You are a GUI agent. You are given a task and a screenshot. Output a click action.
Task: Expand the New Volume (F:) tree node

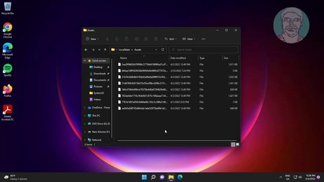pos(85,131)
